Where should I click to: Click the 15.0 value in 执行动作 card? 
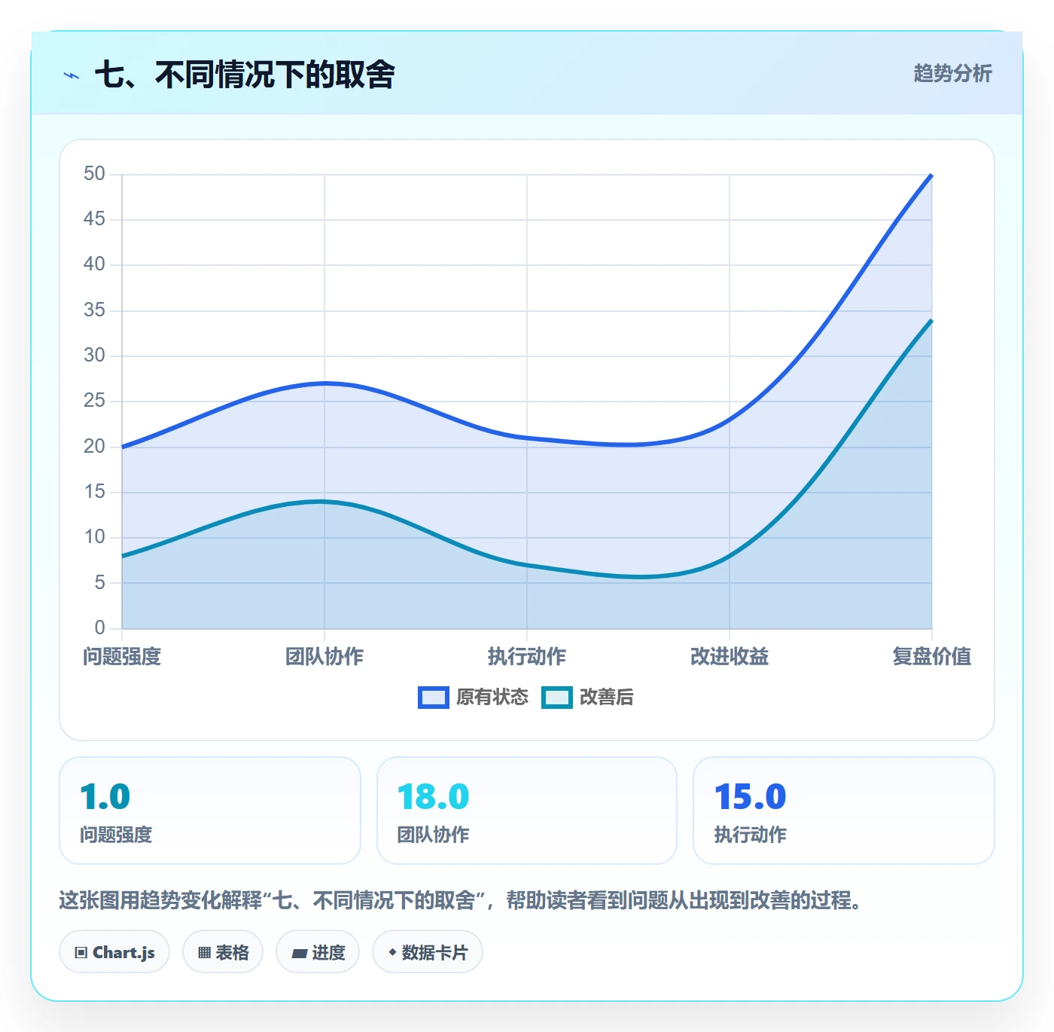click(x=750, y=797)
